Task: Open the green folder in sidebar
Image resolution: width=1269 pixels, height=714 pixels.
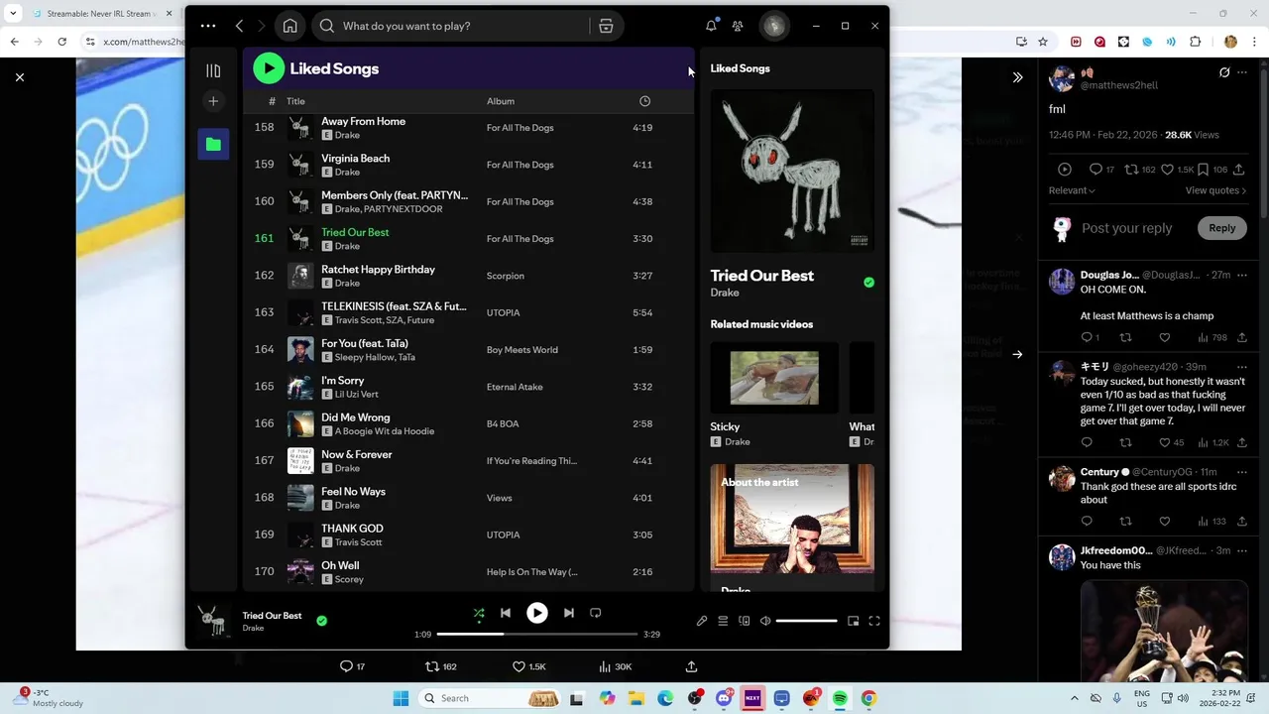Action: (x=213, y=145)
